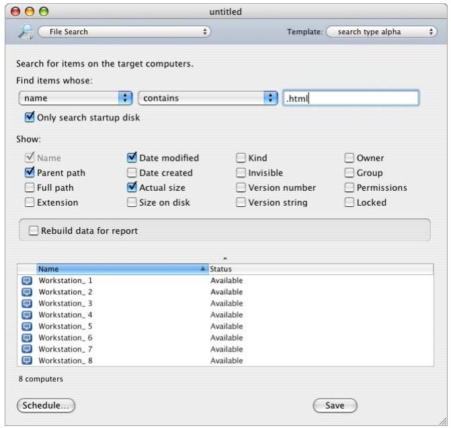Tick the Owner checkbox
Viewport: 451px width, 428px height.
pyautogui.click(x=350, y=158)
